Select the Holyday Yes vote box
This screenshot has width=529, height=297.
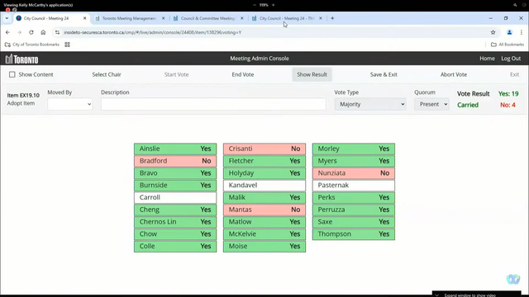point(264,173)
